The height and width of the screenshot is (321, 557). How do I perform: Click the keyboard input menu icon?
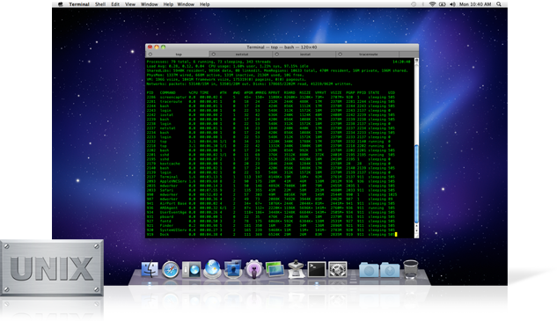443,4
